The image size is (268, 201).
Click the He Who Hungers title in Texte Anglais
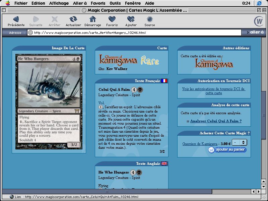point(114,172)
